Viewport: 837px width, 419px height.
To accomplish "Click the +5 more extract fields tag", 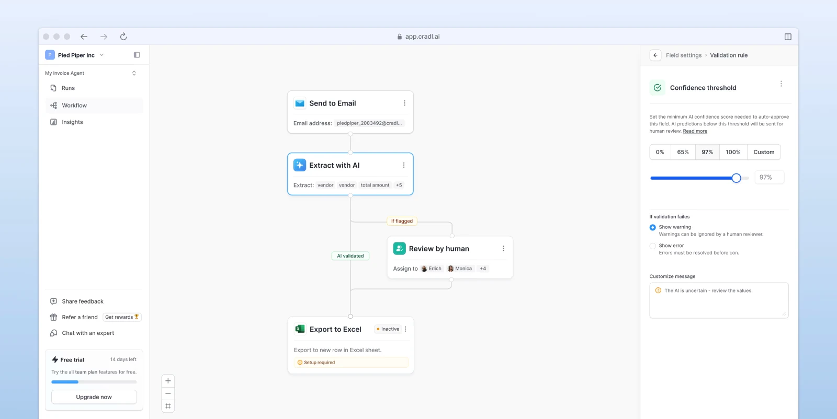I will pos(399,185).
